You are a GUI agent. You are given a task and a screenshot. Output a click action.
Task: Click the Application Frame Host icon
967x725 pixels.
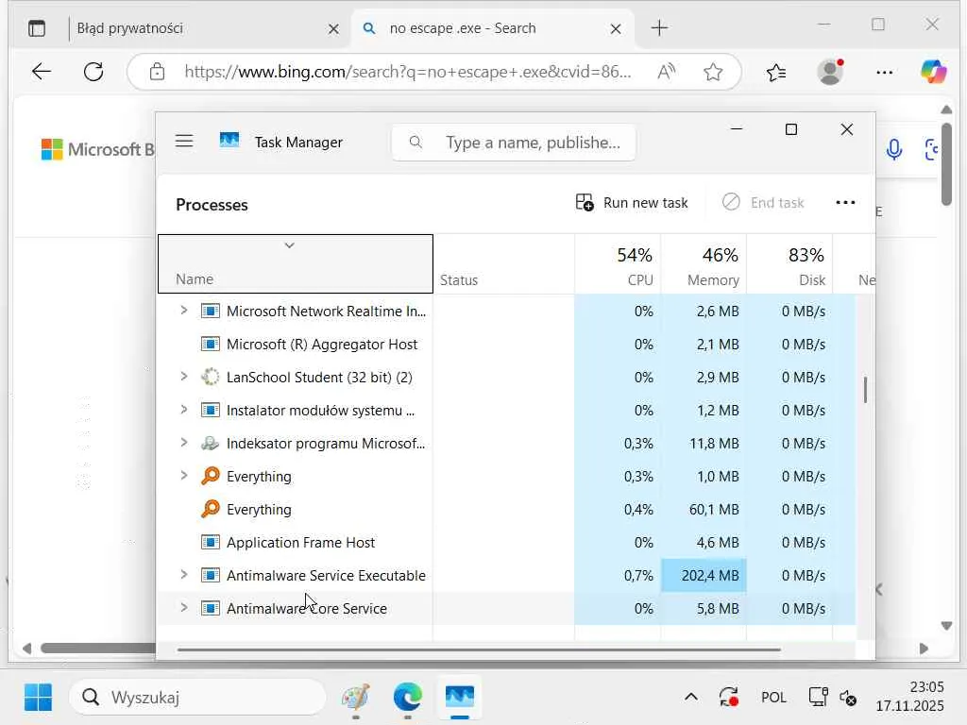click(211, 543)
